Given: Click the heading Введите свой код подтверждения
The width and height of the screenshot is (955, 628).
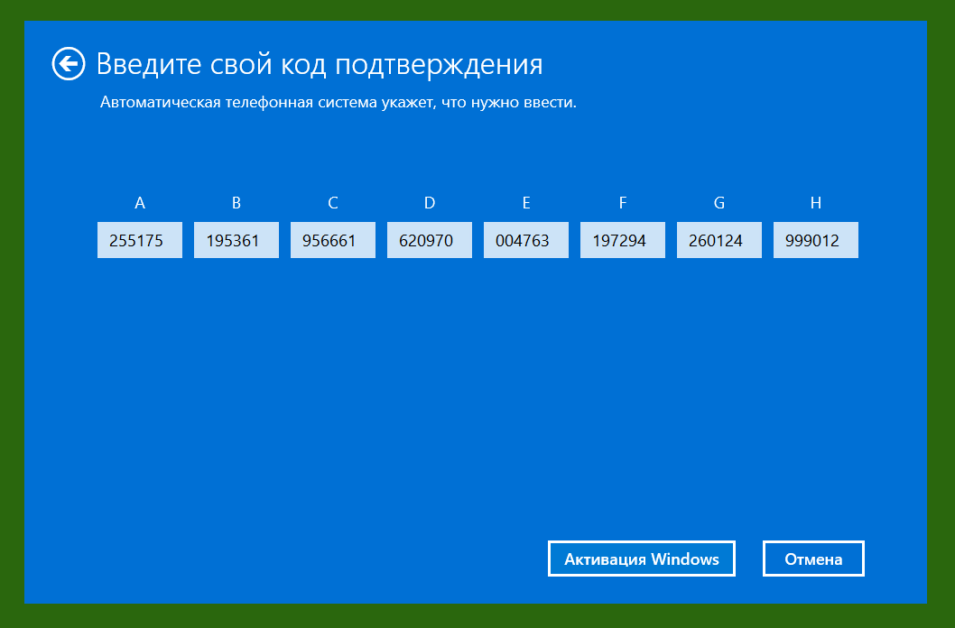Looking at the screenshot, I should pyautogui.click(x=320, y=64).
